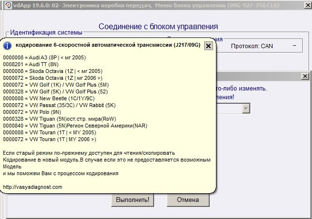312x219 pixels.
Task: Click the Протокол: CAN field
Action: click(x=252, y=46)
